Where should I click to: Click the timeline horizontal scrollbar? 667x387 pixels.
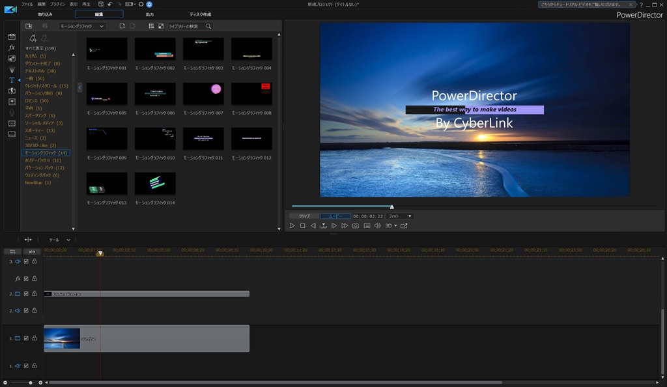pos(276,382)
